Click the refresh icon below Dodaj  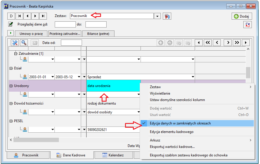point(248,25)
